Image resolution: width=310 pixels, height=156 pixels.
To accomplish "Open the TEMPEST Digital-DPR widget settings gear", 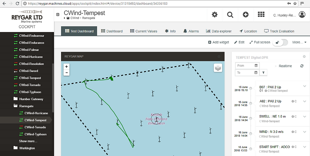I will pyautogui.click(x=304, y=56).
